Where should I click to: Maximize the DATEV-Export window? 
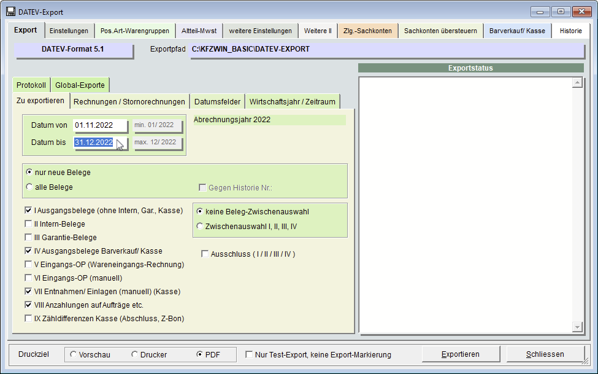pyautogui.click(x=561, y=12)
